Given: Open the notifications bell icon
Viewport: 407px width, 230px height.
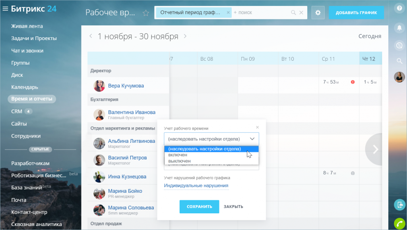Looking at the screenshot, I should tap(399, 27).
